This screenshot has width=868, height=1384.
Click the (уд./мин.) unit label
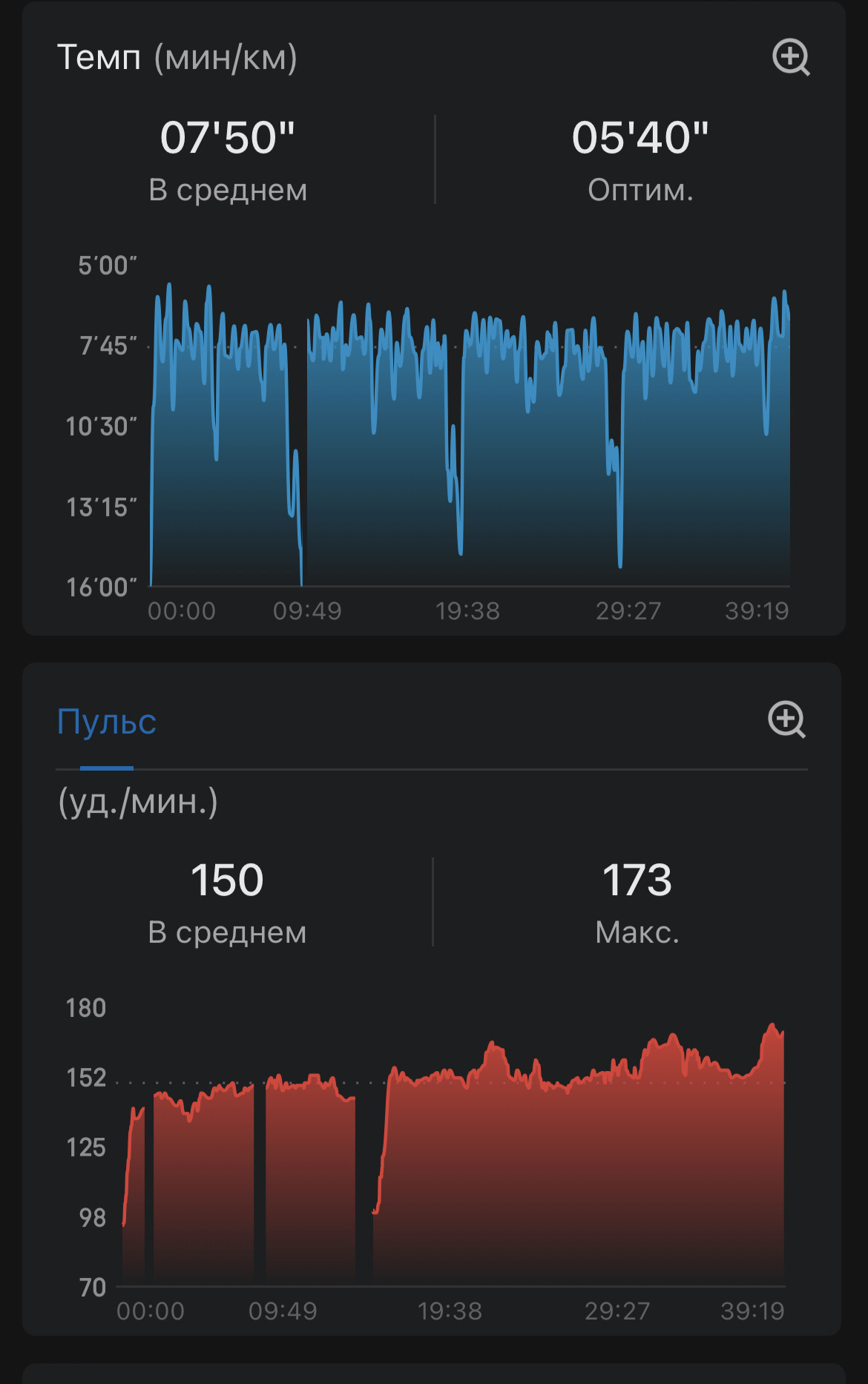(x=138, y=803)
